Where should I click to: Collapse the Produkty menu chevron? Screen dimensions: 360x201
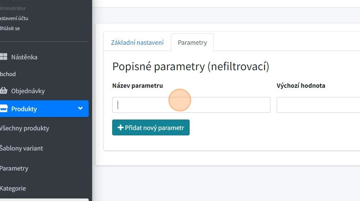[80, 109]
